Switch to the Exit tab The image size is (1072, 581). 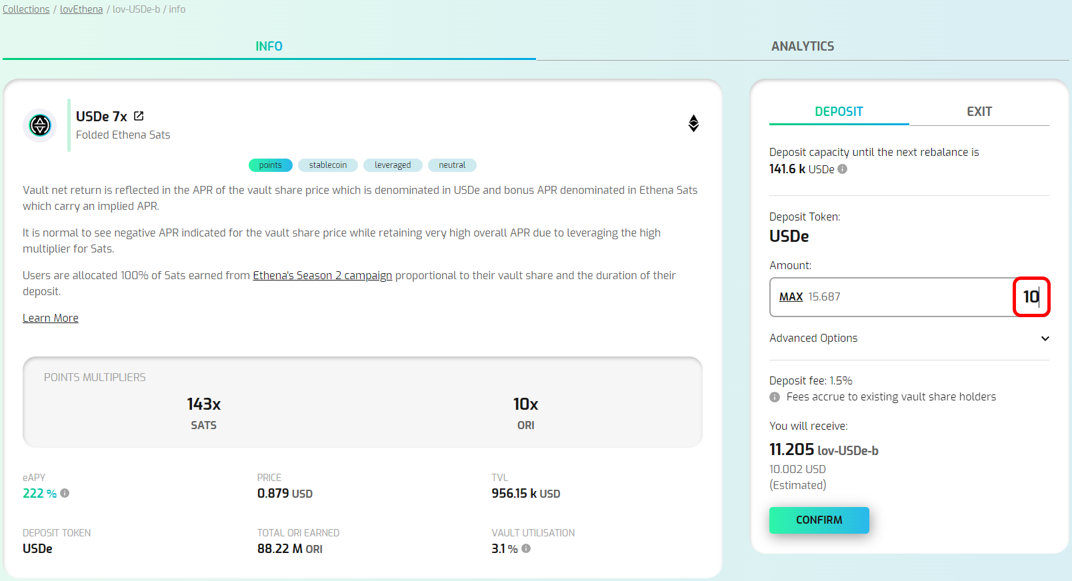click(x=979, y=111)
